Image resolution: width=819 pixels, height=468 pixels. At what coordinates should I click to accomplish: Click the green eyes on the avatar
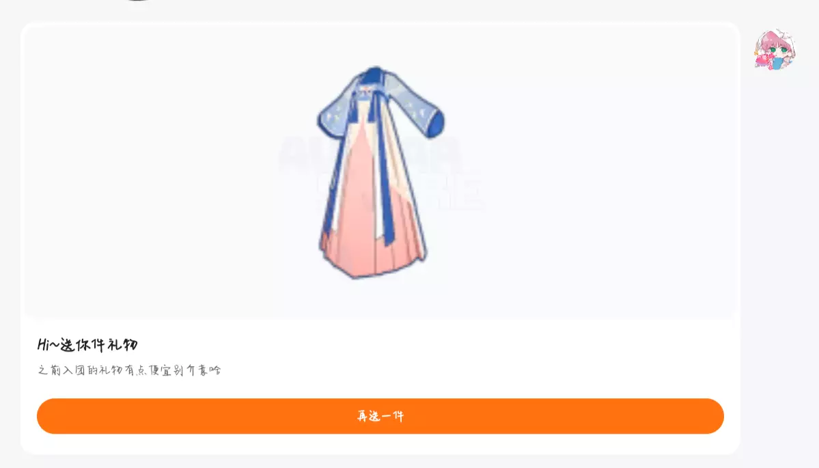click(x=777, y=51)
